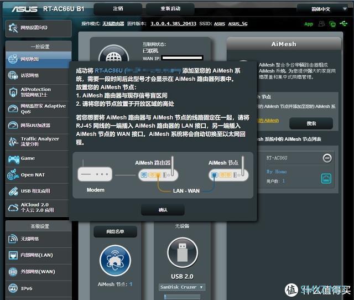Select AiProtection menu item
The width and height of the screenshot is (354, 300).
coord(37,92)
